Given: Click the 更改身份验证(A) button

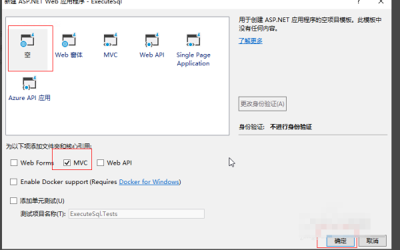Looking at the screenshot, I should [263, 104].
